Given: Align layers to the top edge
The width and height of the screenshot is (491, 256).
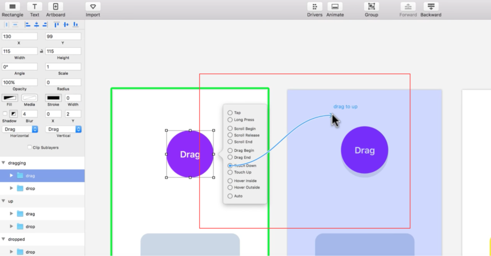Looking at the screenshot, I should [57, 24].
